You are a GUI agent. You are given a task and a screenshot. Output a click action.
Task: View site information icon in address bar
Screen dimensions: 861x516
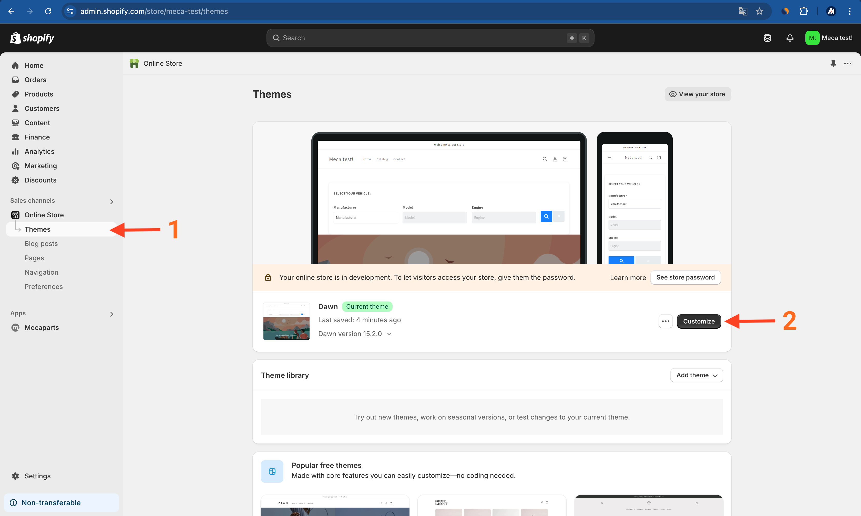click(x=70, y=11)
